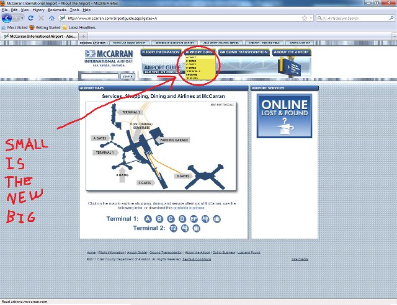Click Terminal 1 gate B circle icon

pyautogui.click(x=159, y=218)
